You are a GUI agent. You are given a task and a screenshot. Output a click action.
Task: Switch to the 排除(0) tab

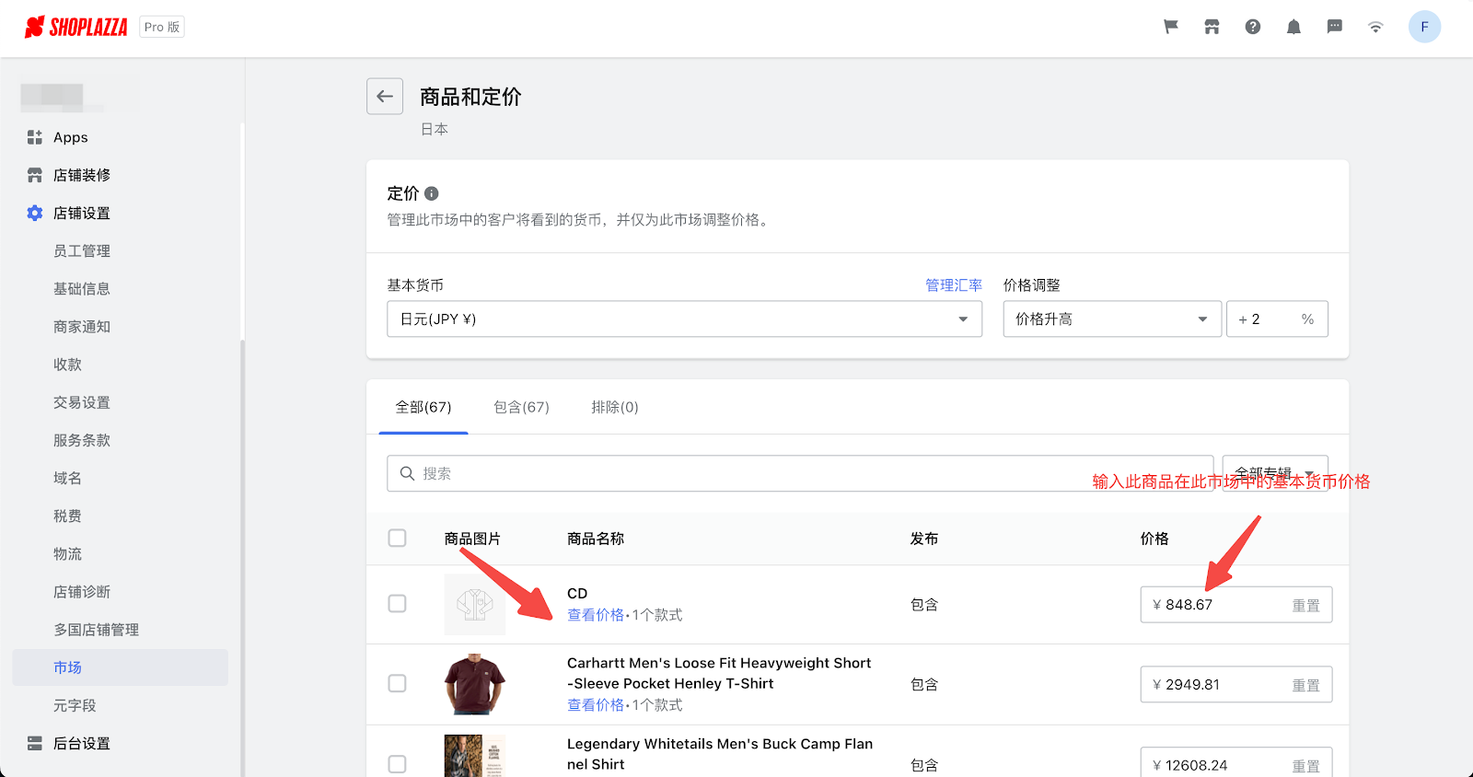pyautogui.click(x=614, y=407)
